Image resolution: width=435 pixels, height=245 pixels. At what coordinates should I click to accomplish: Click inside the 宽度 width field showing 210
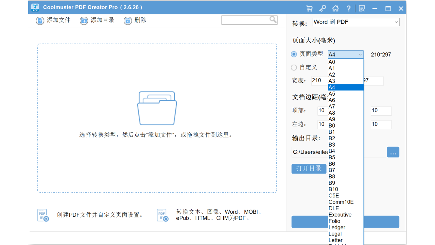(318, 80)
